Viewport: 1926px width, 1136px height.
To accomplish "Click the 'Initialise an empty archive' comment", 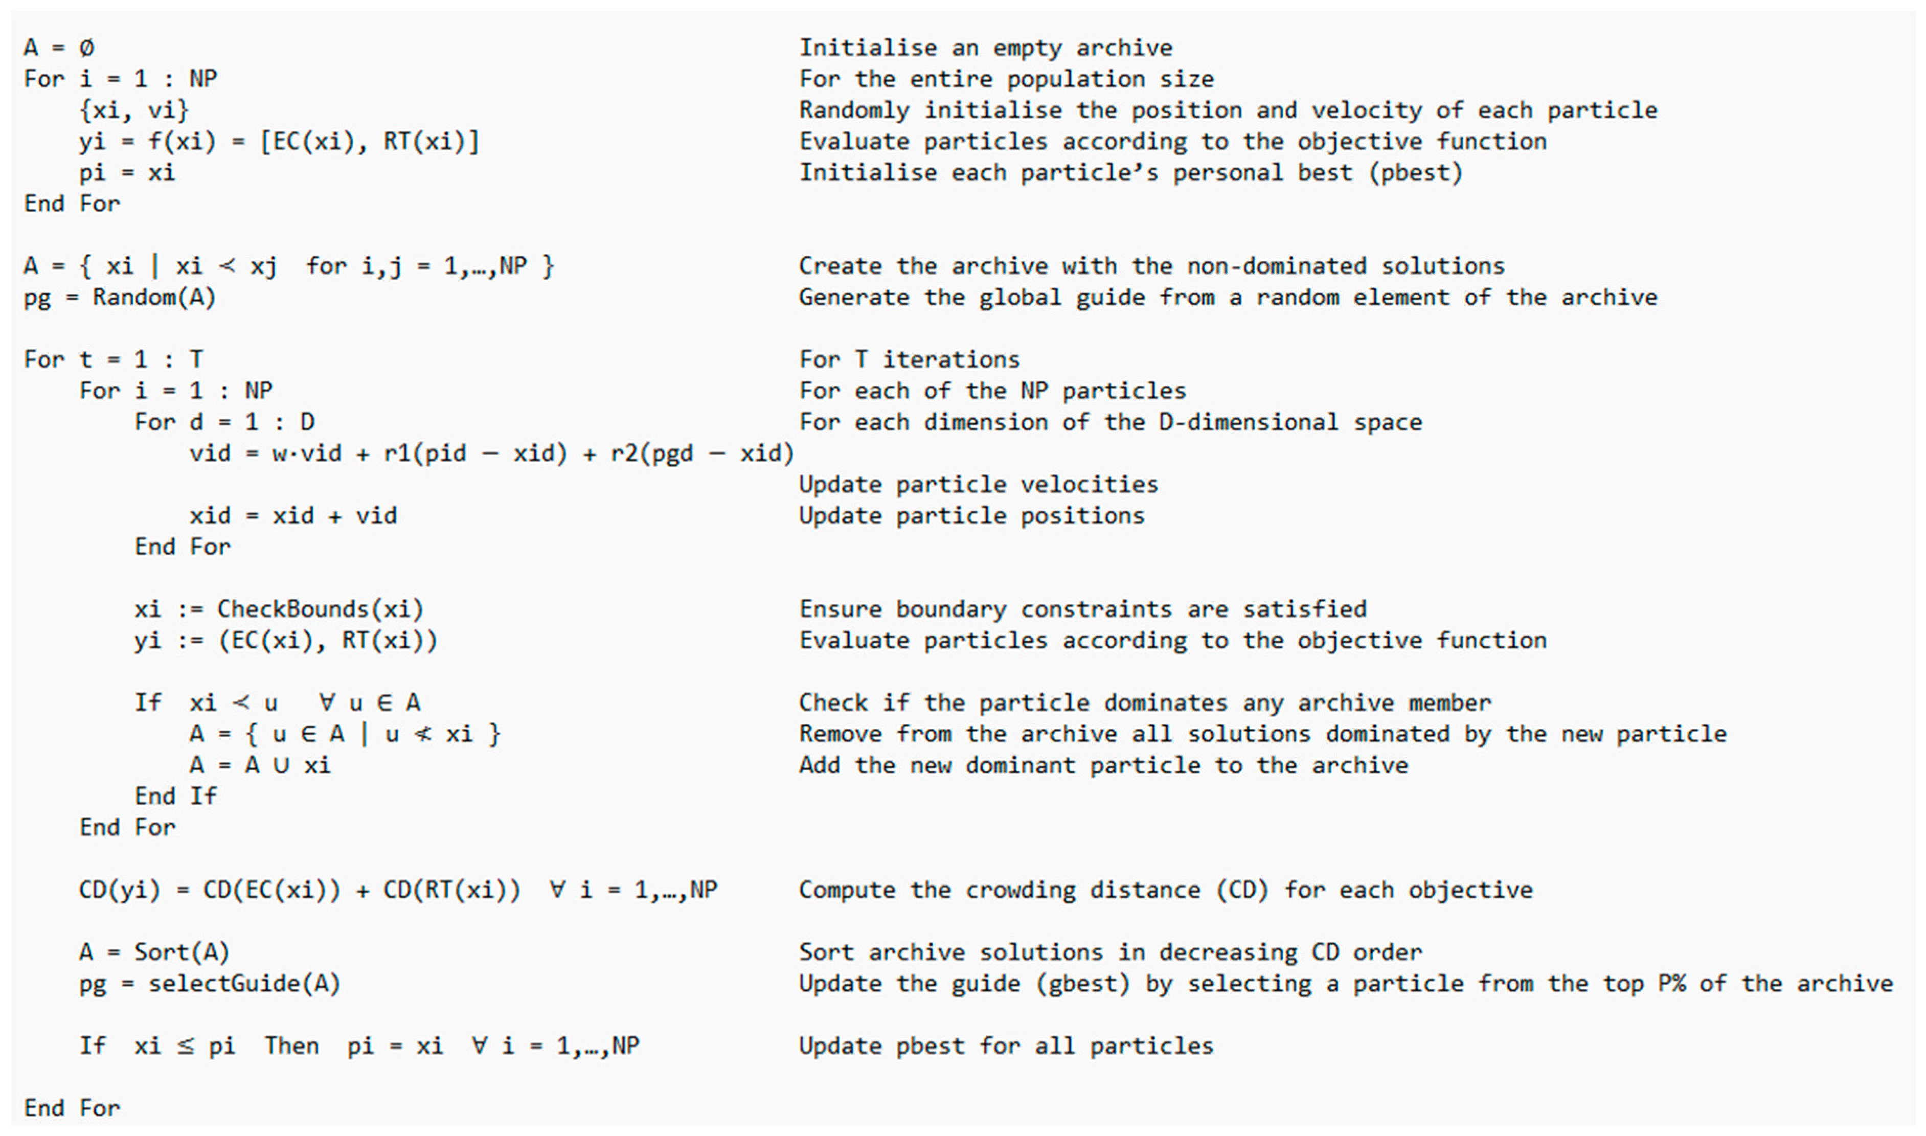I will tap(985, 48).
